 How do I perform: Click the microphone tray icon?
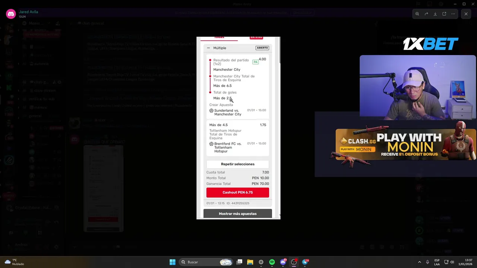[x=427, y=262]
